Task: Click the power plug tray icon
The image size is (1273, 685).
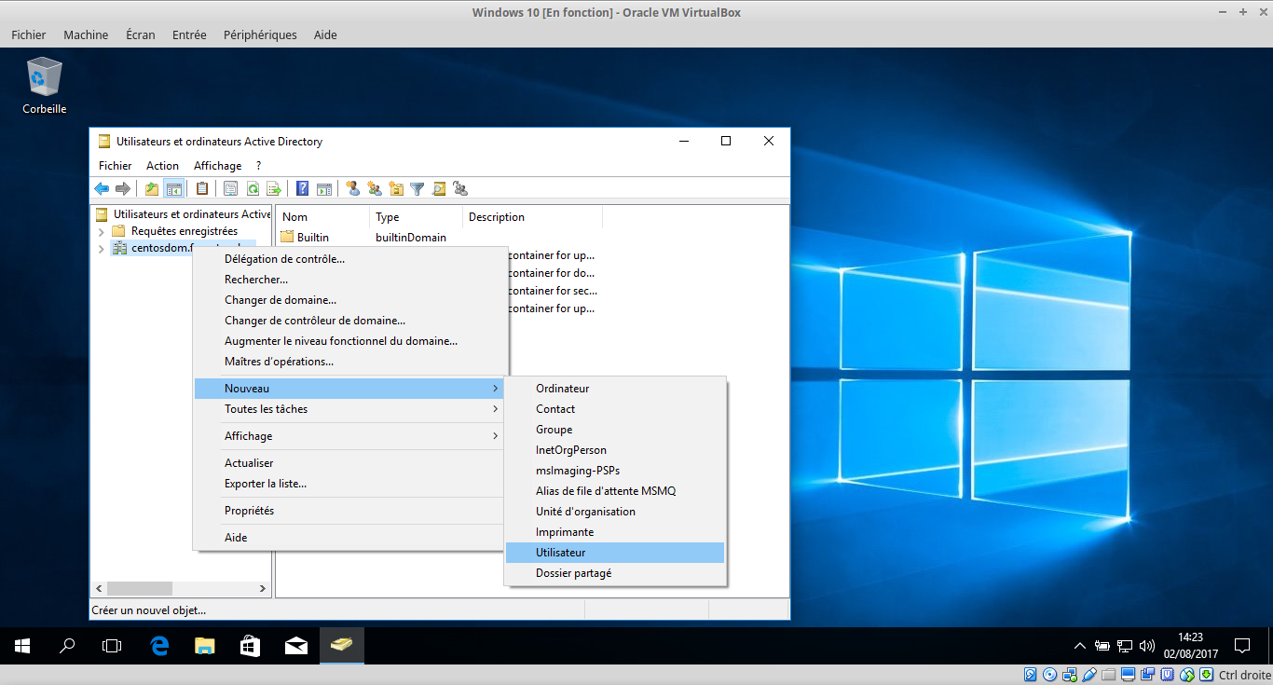Action: point(1102,646)
